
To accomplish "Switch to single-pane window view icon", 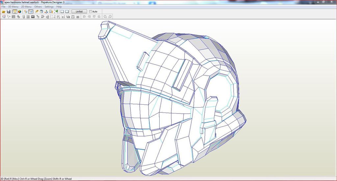I will pyautogui.click(x=67, y=11).
